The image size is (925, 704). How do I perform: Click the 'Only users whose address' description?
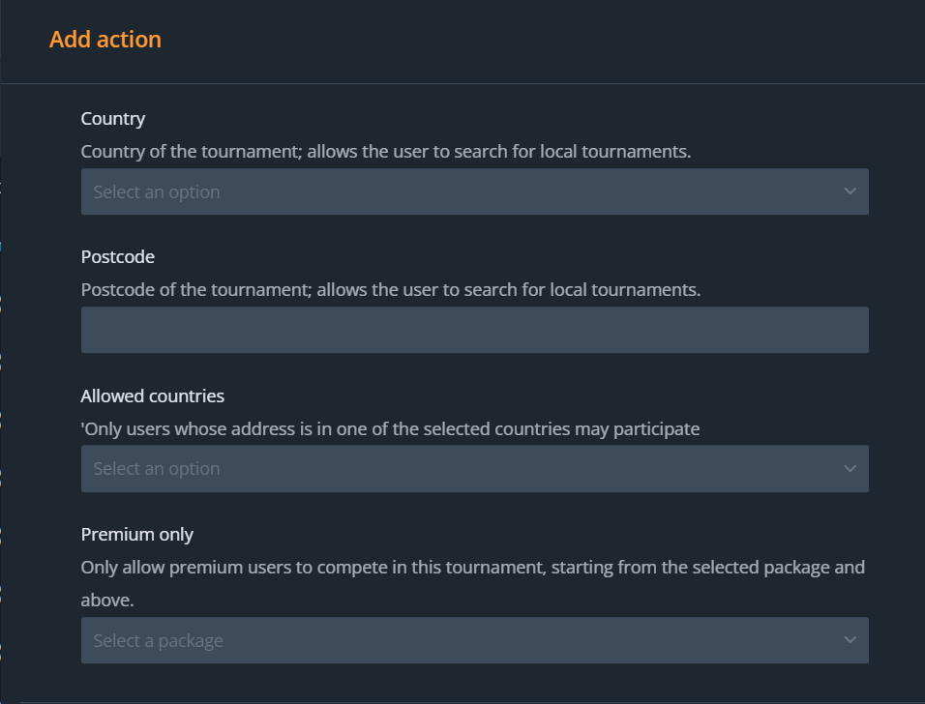pyautogui.click(x=391, y=428)
